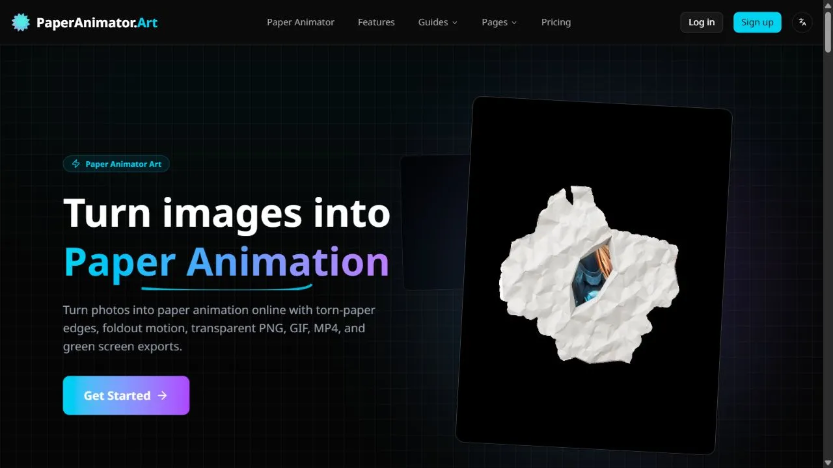The height and width of the screenshot is (468, 833).
Task: Click the "Turn images into" heading
Action: 226,213
